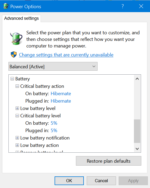Click Restore plan defaults button
150x188 pixels.
tap(109, 161)
